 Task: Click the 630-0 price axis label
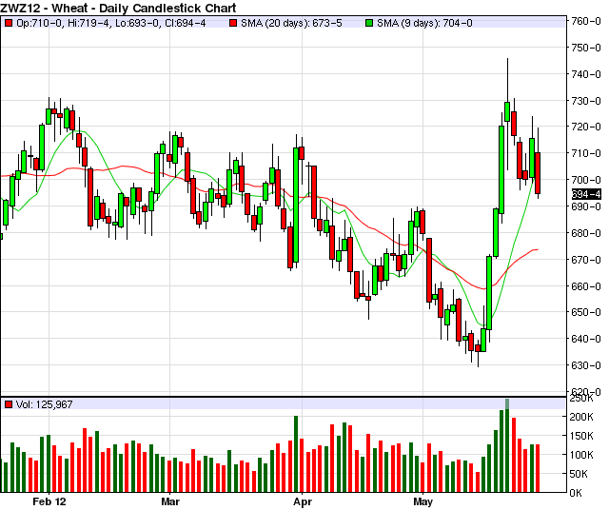pos(586,365)
